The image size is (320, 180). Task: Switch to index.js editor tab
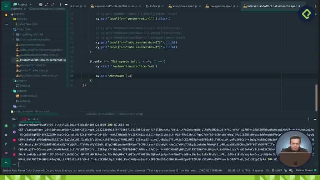[x=153, y=6]
